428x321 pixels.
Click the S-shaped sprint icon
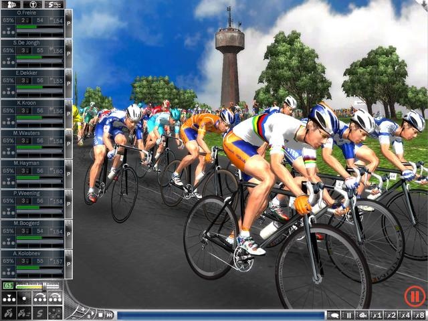pos(39,313)
